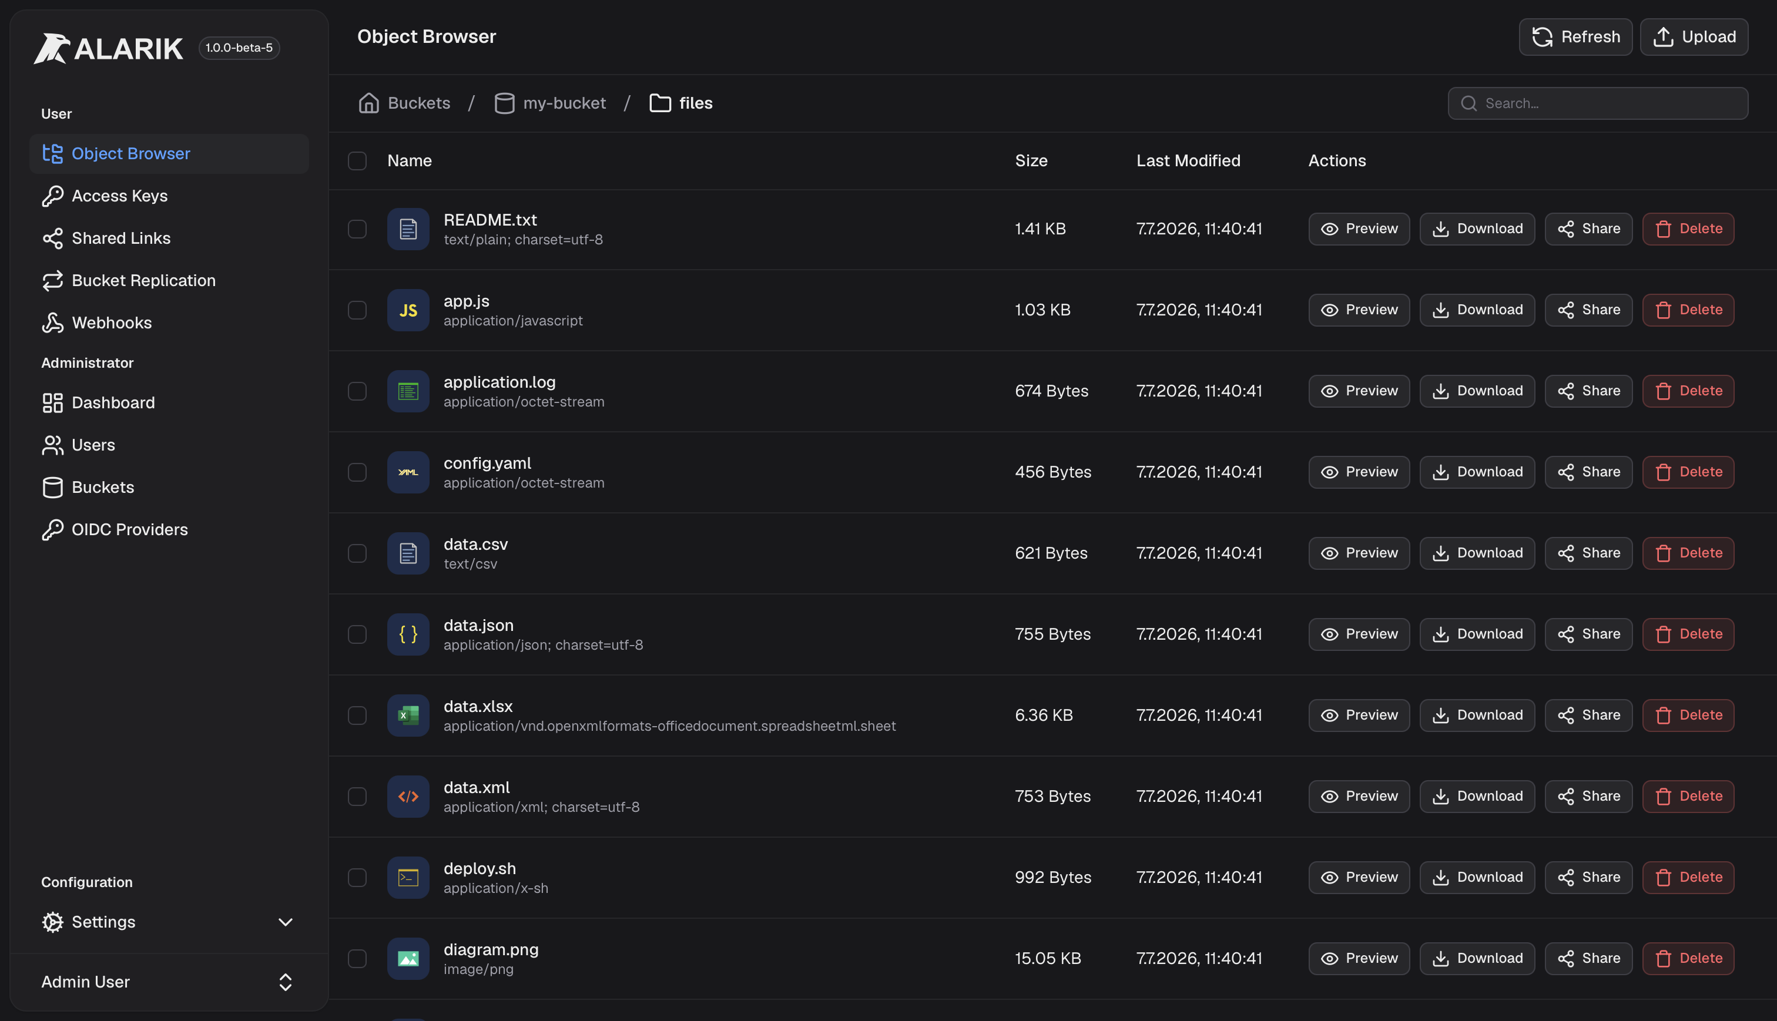Click the ALARIK bird logo
Image resolution: width=1777 pixels, height=1021 pixels.
click(52, 48)
